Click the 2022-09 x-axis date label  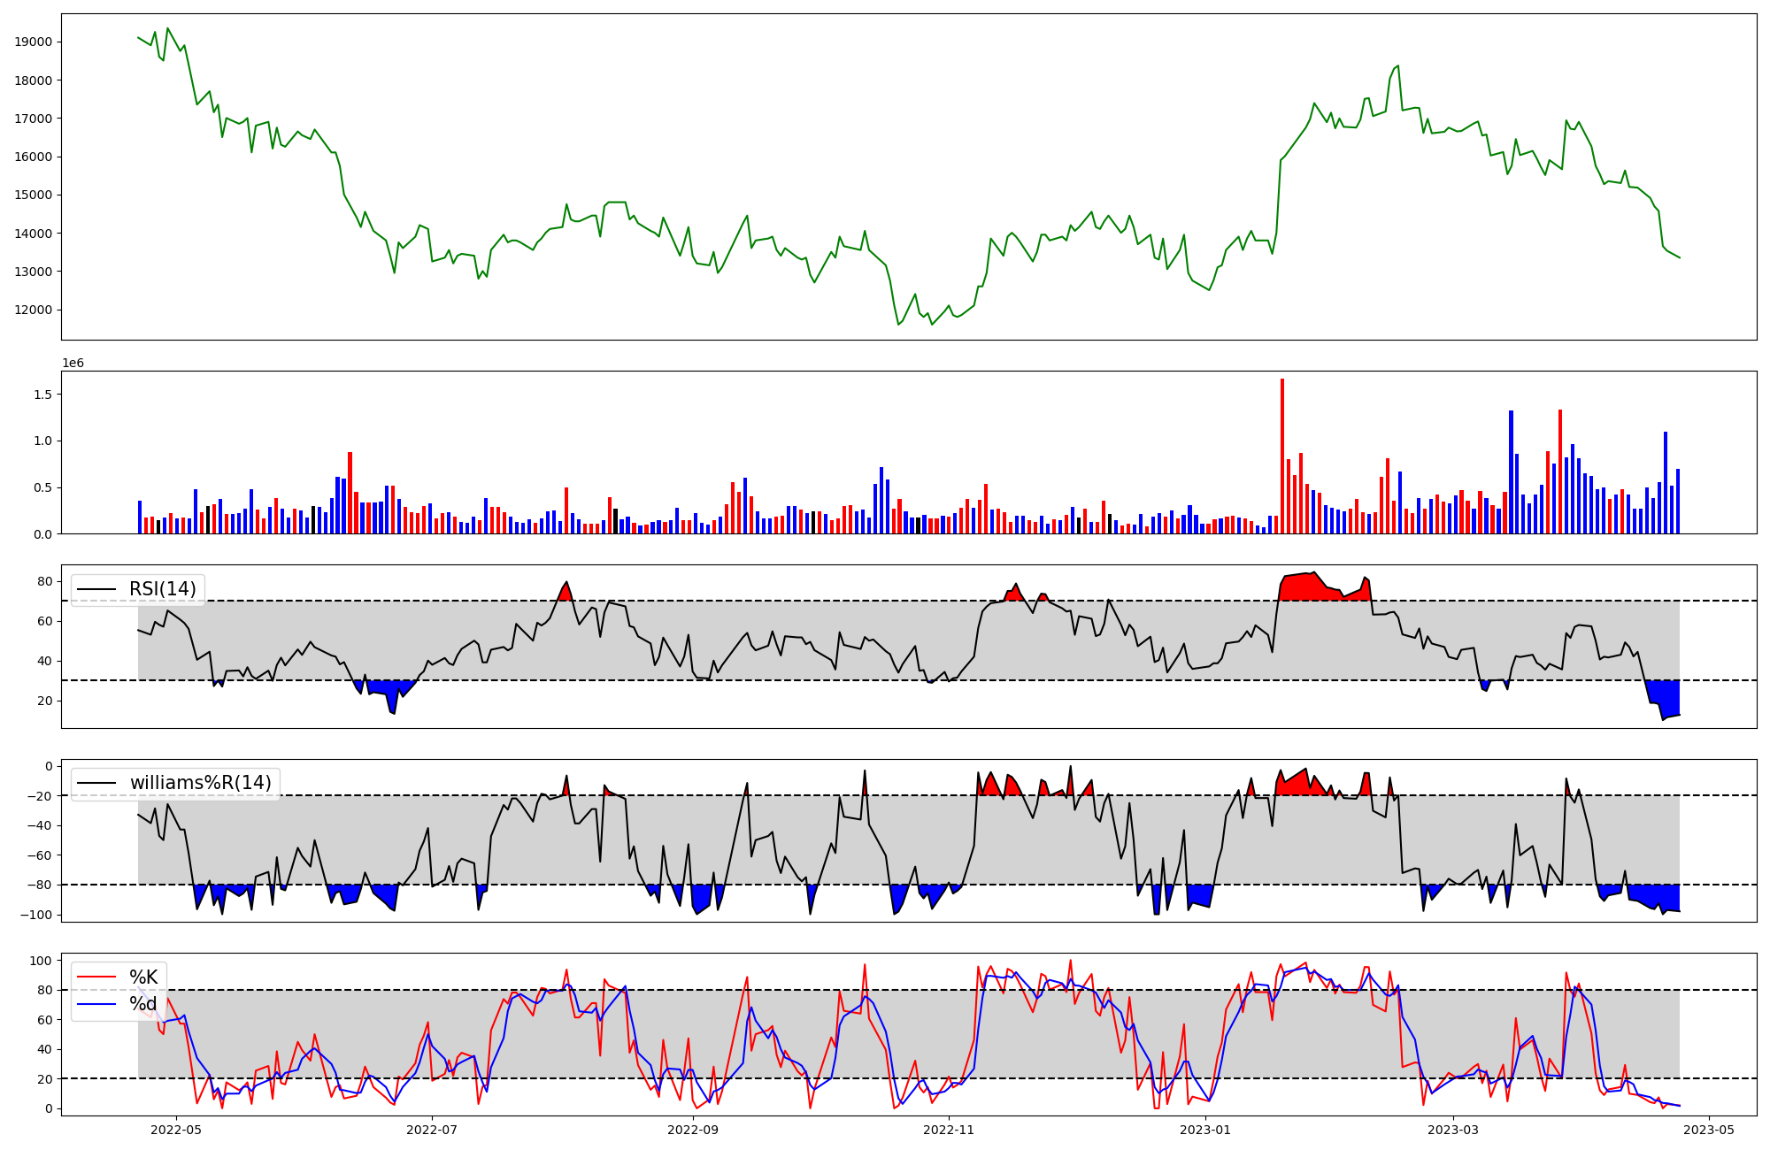click(x=693, y=1130)
